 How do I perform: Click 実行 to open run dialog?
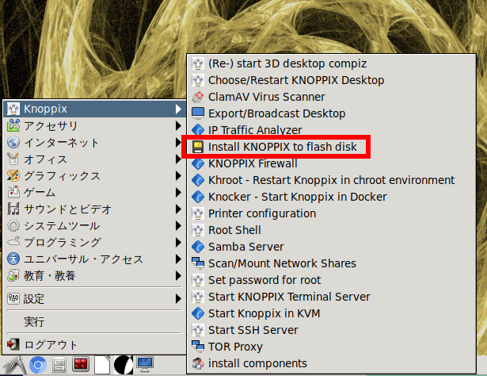[34, 322]
